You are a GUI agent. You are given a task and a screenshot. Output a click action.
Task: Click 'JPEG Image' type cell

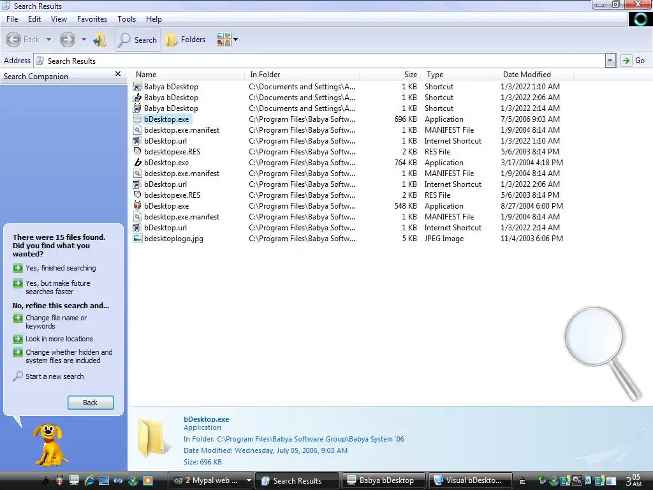point(444,239)
